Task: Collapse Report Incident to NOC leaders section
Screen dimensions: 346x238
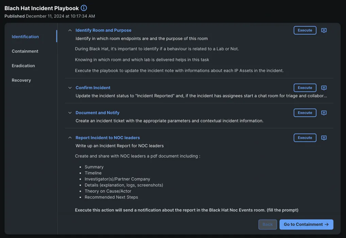Action: point(70,138)
